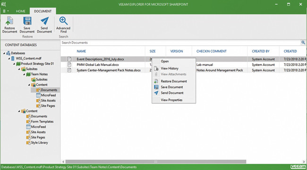
Task: Open Advanced Find from the ribbon
Action: pos(63,25)
